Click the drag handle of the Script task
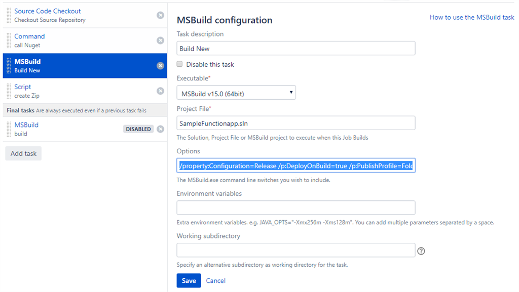Viewport: 519px width, 292px height. pos(9,91)
